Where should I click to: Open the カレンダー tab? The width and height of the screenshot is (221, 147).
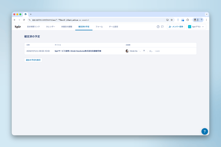point(50,27)
